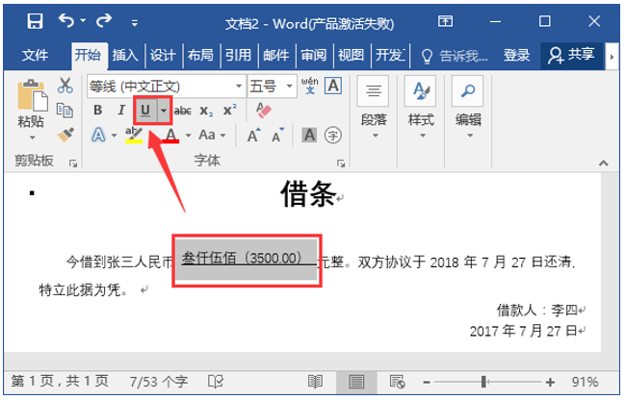Cut selection with the scissors icon
Viewport: 626px width, 400px height.
tap(65, 86)
